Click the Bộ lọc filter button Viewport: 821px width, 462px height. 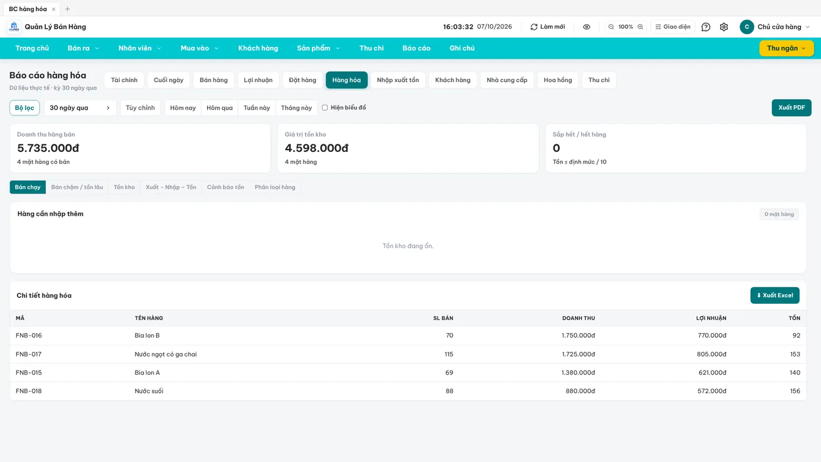click(x=25, y=108)
